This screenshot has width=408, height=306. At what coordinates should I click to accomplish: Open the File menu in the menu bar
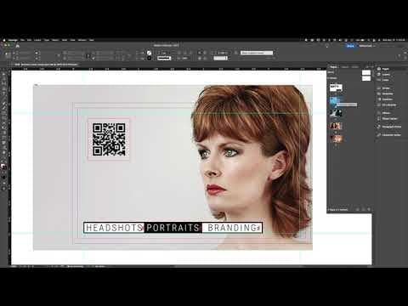click(x=22, y=40)
